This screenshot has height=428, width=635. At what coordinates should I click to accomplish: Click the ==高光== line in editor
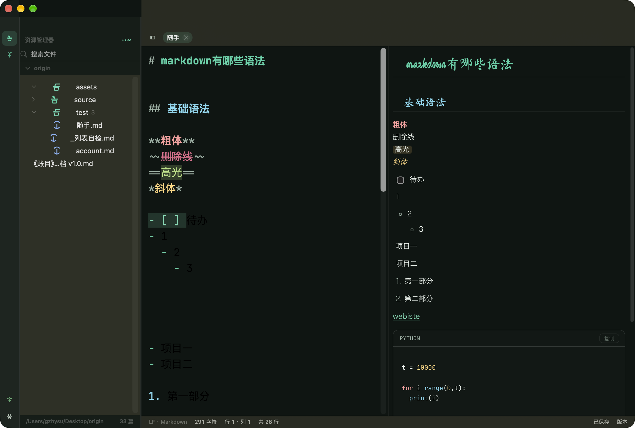coord(171,172)
